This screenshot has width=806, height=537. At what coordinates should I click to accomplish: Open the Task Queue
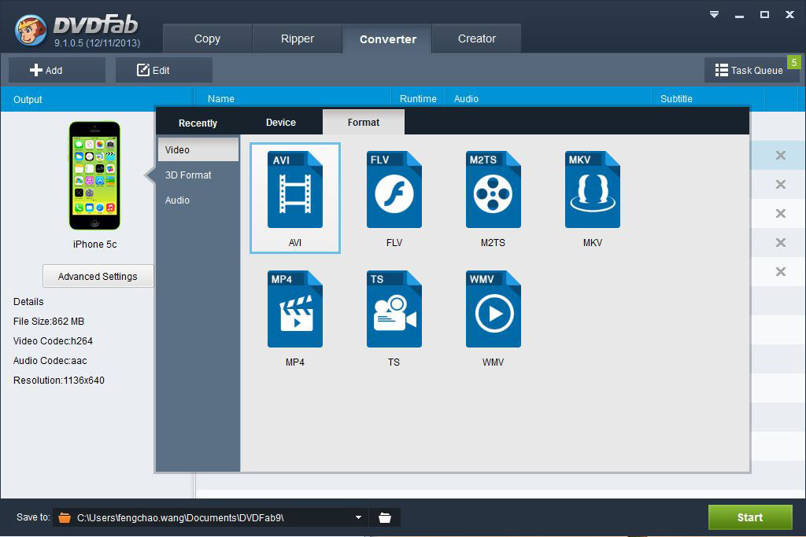pos(752,70)
